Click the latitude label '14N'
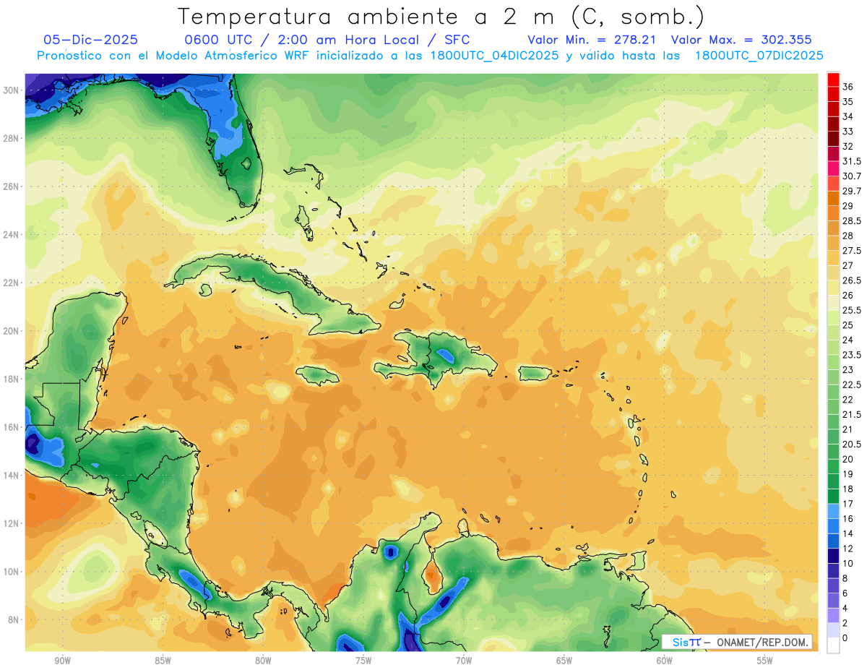 tap(12, 476)
